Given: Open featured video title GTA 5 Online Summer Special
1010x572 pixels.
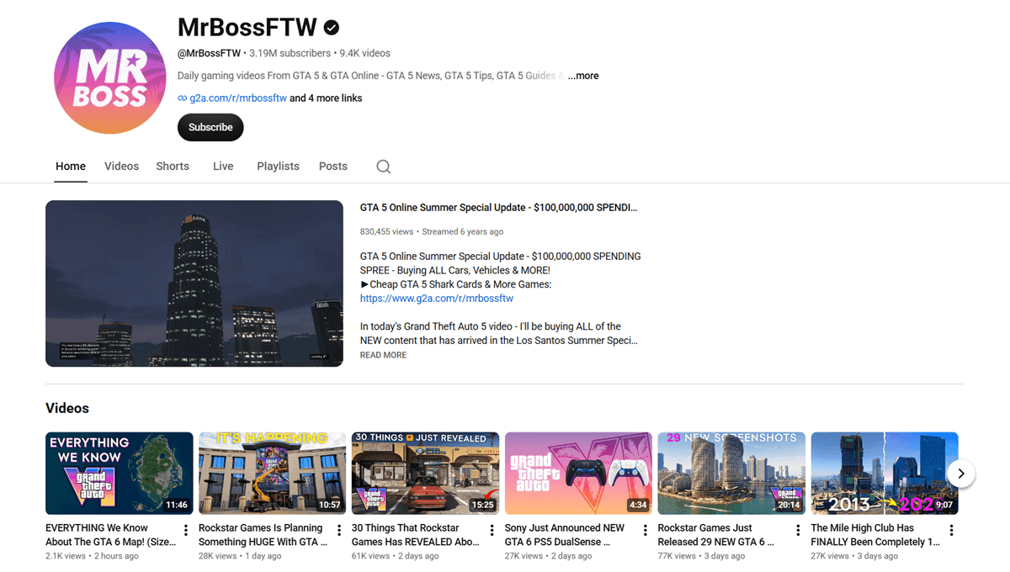Looking at the screenshot, I should tap(498, 208).
